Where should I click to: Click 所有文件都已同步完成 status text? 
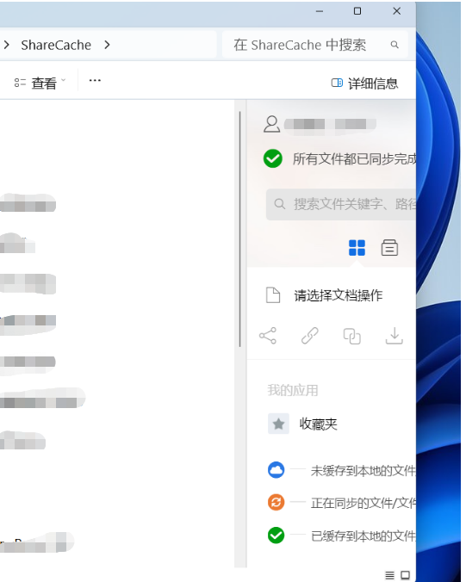(354, 159)
